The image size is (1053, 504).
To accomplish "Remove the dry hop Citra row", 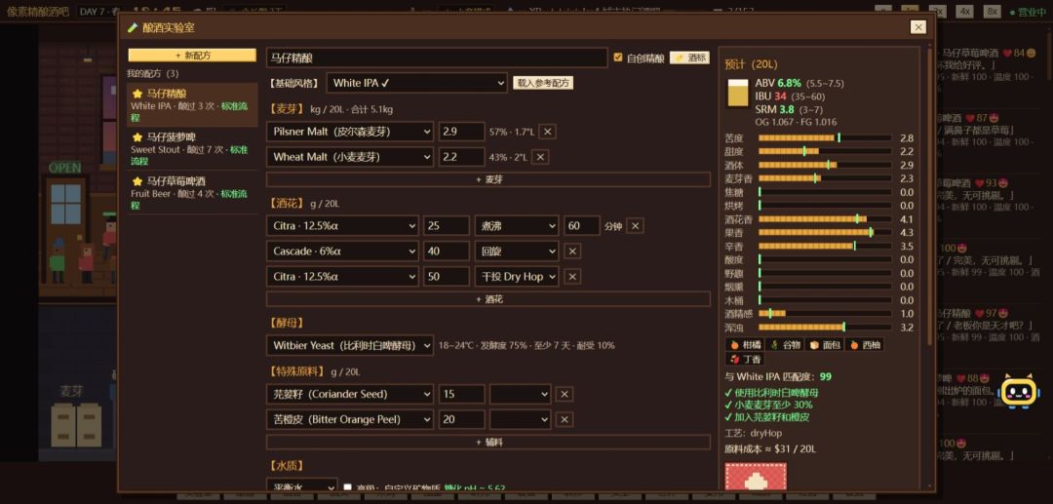I will [x=572, y=277].
